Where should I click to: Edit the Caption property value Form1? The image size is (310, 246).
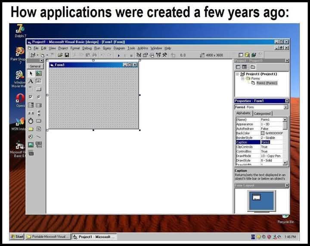point(266,142)
